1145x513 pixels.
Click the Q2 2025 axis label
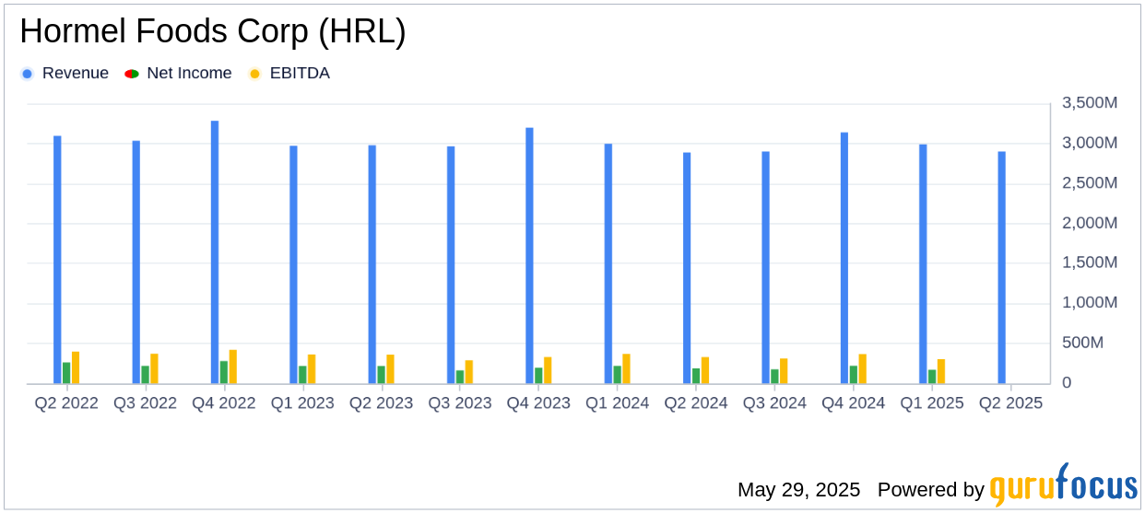click(1011, 403)
